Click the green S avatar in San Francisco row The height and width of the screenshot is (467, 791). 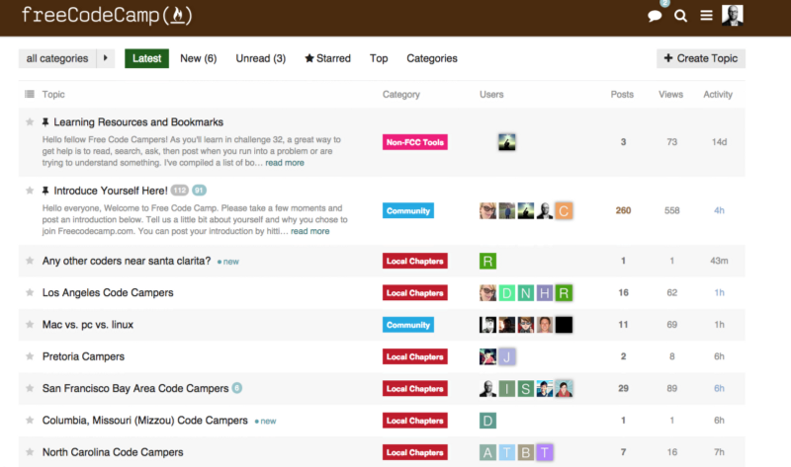[x=526, y=388]
